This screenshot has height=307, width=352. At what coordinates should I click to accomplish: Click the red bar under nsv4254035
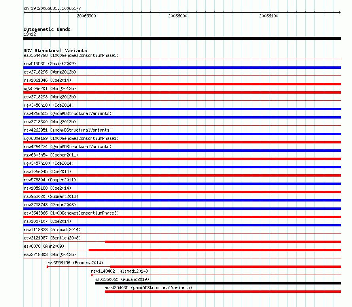point(223,292)
